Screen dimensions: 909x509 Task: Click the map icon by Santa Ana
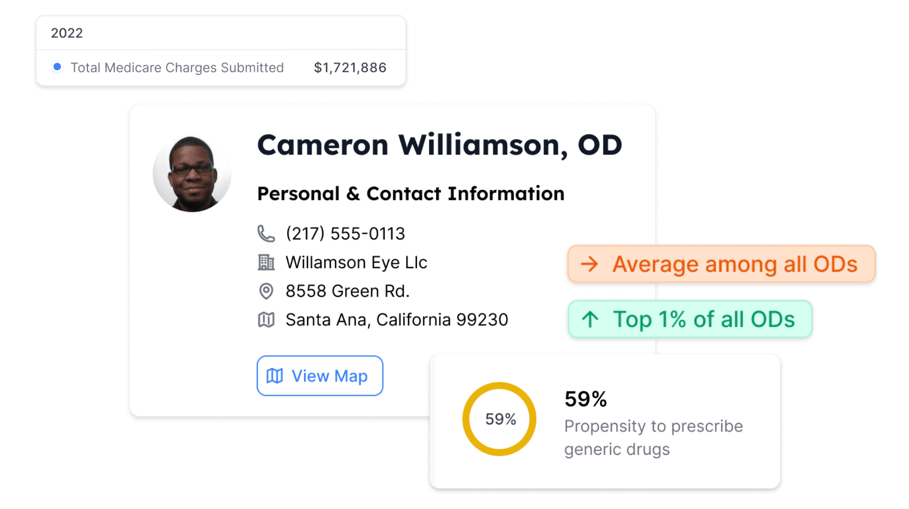pos(266,320)
